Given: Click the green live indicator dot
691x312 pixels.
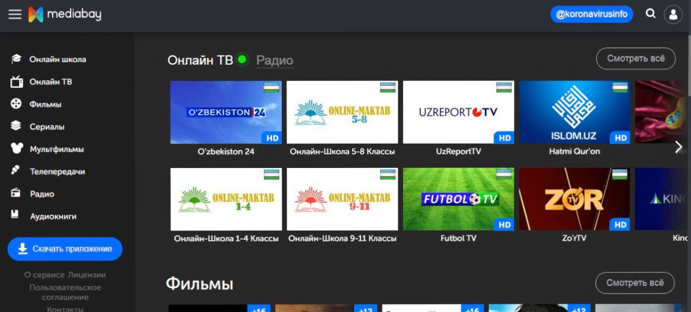Looking at the screenshot, I should (x=242, y=59).
